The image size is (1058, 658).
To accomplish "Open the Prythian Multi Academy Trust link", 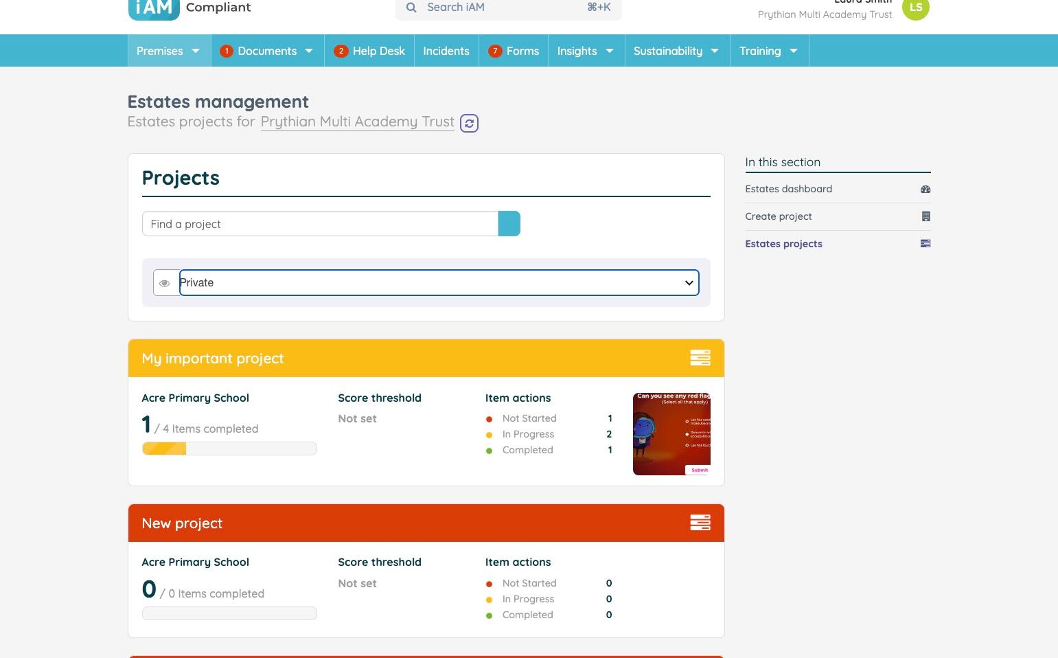I will point(358,122).
